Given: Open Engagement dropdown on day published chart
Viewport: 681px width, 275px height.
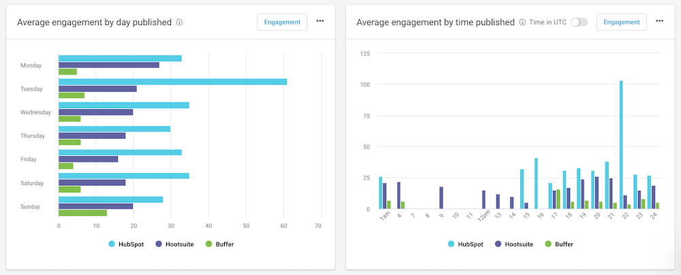Looking at the screenshot, I should coord(282,22).
